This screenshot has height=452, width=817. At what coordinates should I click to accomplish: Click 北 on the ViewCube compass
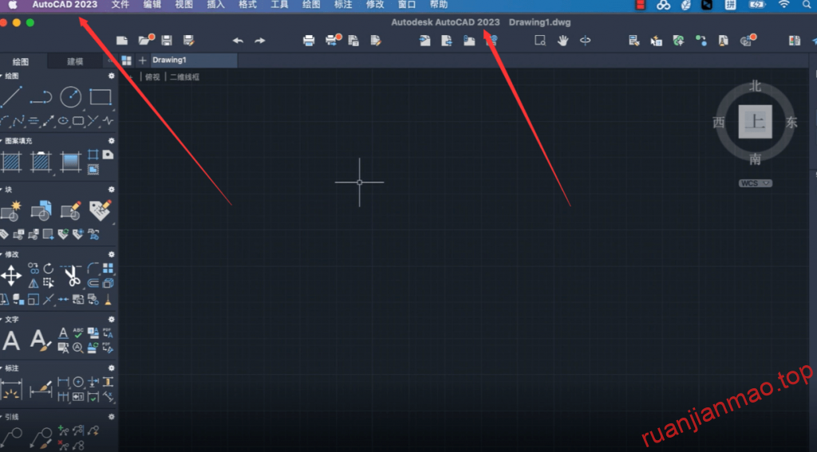pyautogui.click(x=755, y=86)
